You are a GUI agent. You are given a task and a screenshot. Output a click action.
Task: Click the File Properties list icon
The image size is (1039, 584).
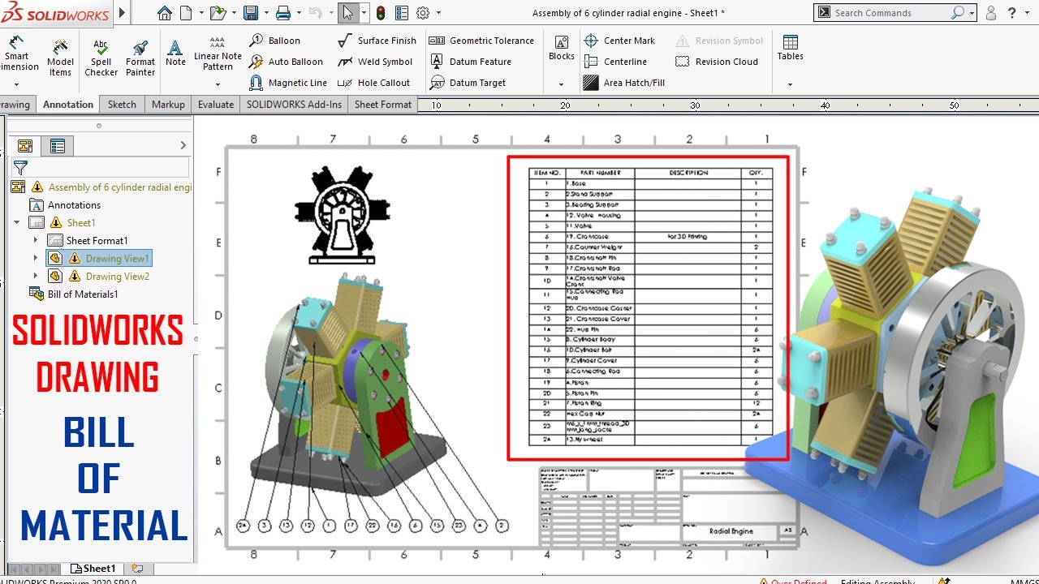402,13
